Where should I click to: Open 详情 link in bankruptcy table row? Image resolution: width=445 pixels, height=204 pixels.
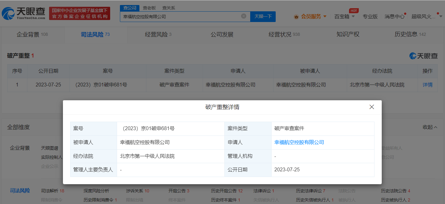pos(427,85)
